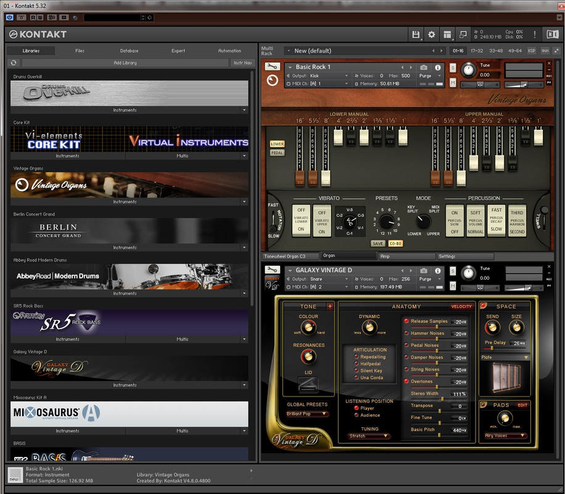The height and width of the screenshot is (494, 565).
Task: Toggle the KSP multi script button
Action: [532, 51]
